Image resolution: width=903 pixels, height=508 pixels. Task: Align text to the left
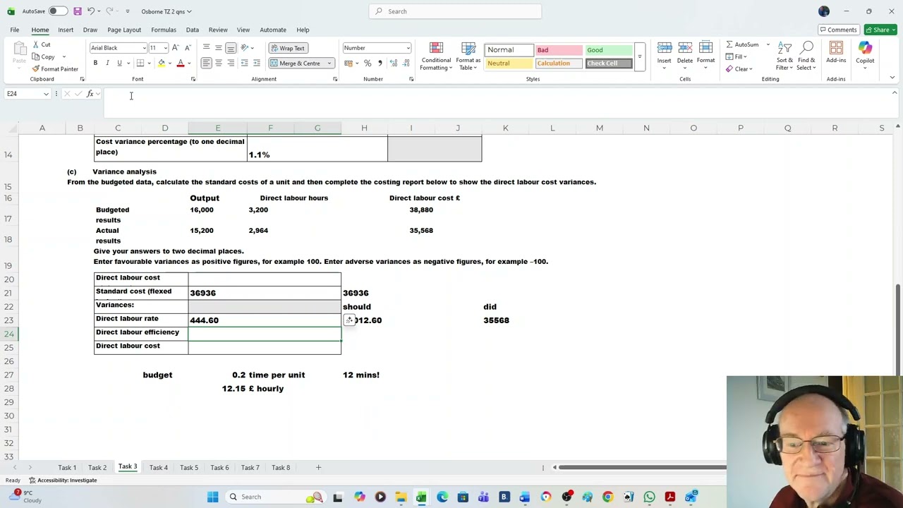[206, 64]
